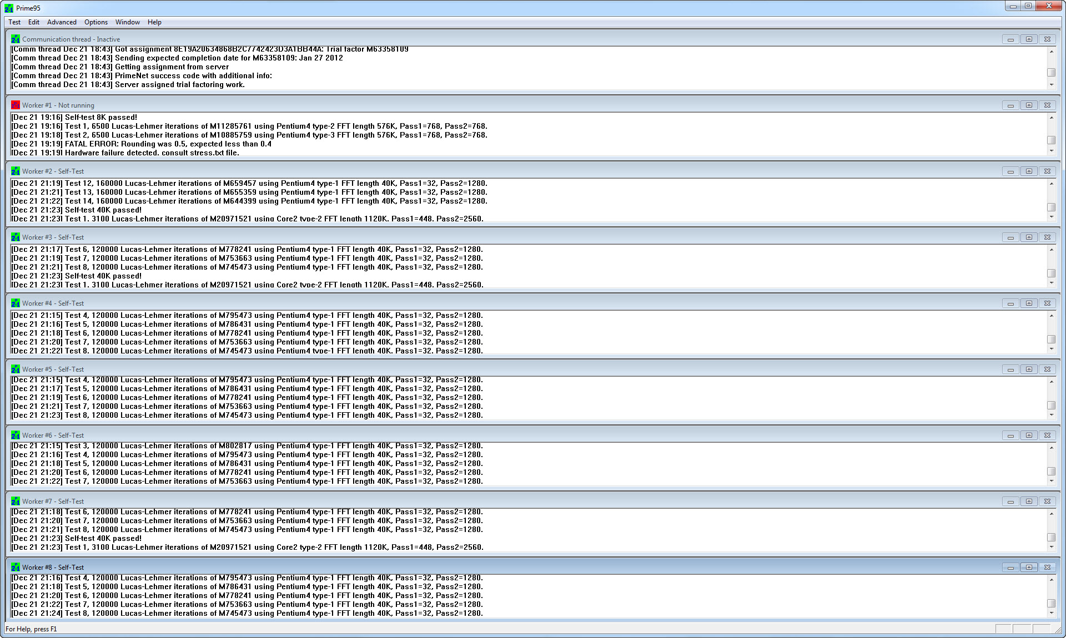Click 'Sending expected completion date' comm line
The width and height of the screenshot is (1066, 638).
[177, 58]
